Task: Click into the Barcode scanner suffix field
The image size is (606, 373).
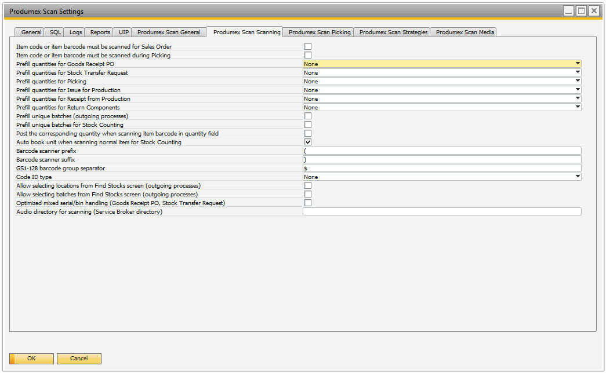Action: 442,159
